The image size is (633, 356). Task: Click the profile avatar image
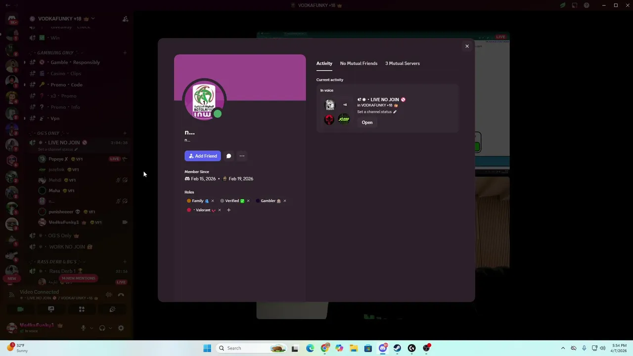click(205, 101)
